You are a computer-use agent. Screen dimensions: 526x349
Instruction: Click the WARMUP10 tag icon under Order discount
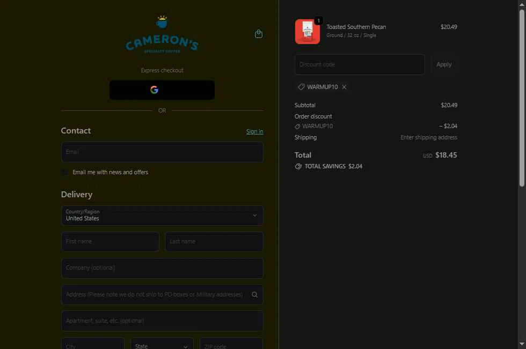[297, 127]
